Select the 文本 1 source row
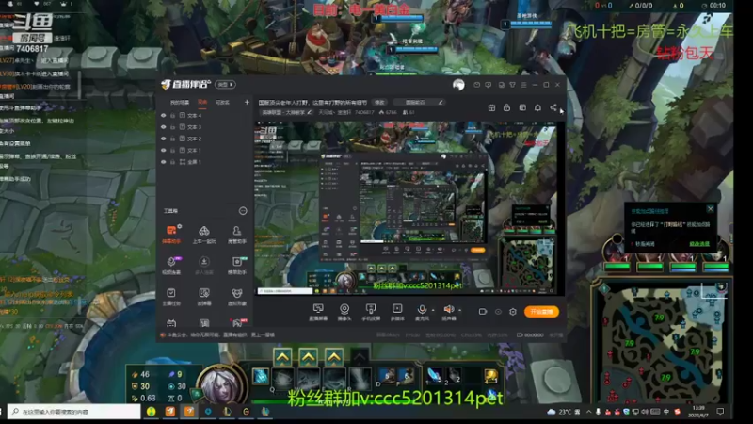This screenshot has height=424, width=753. pos(205,150)
